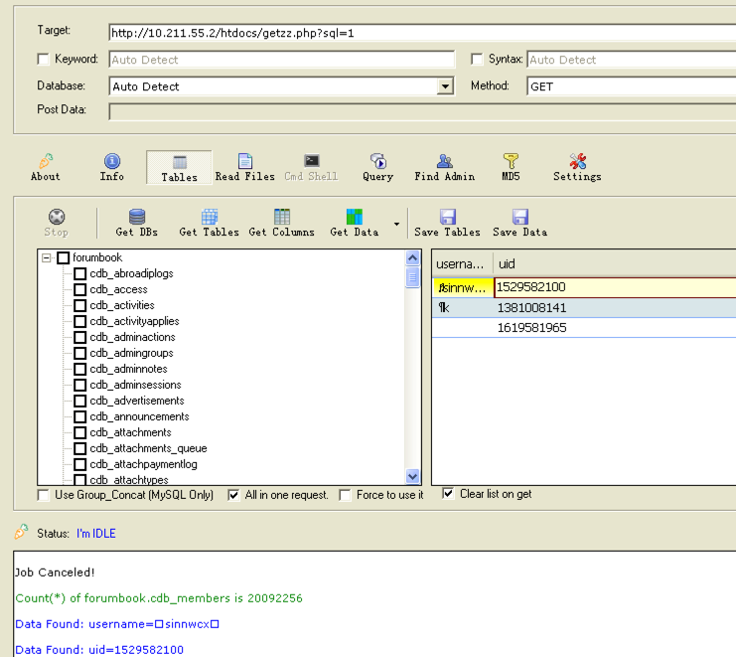Check the Force to use it option
This screenshot has height=657, width=736.
tap(345, 495)
